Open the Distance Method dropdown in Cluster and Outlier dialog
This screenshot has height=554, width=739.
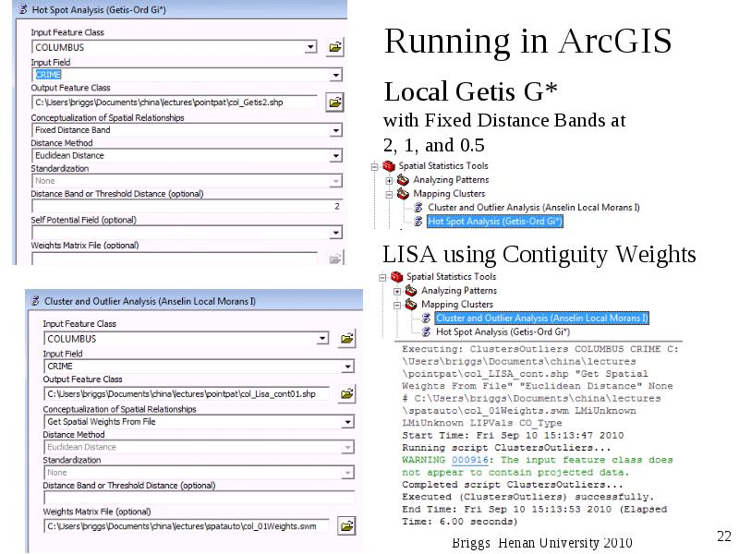[348, 447]
